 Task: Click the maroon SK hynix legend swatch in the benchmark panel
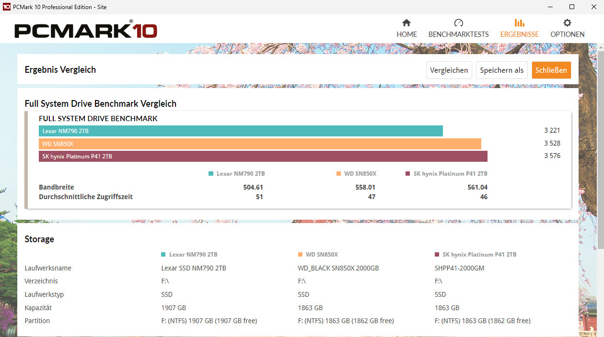pyautogui.click(x=408, y=174)
